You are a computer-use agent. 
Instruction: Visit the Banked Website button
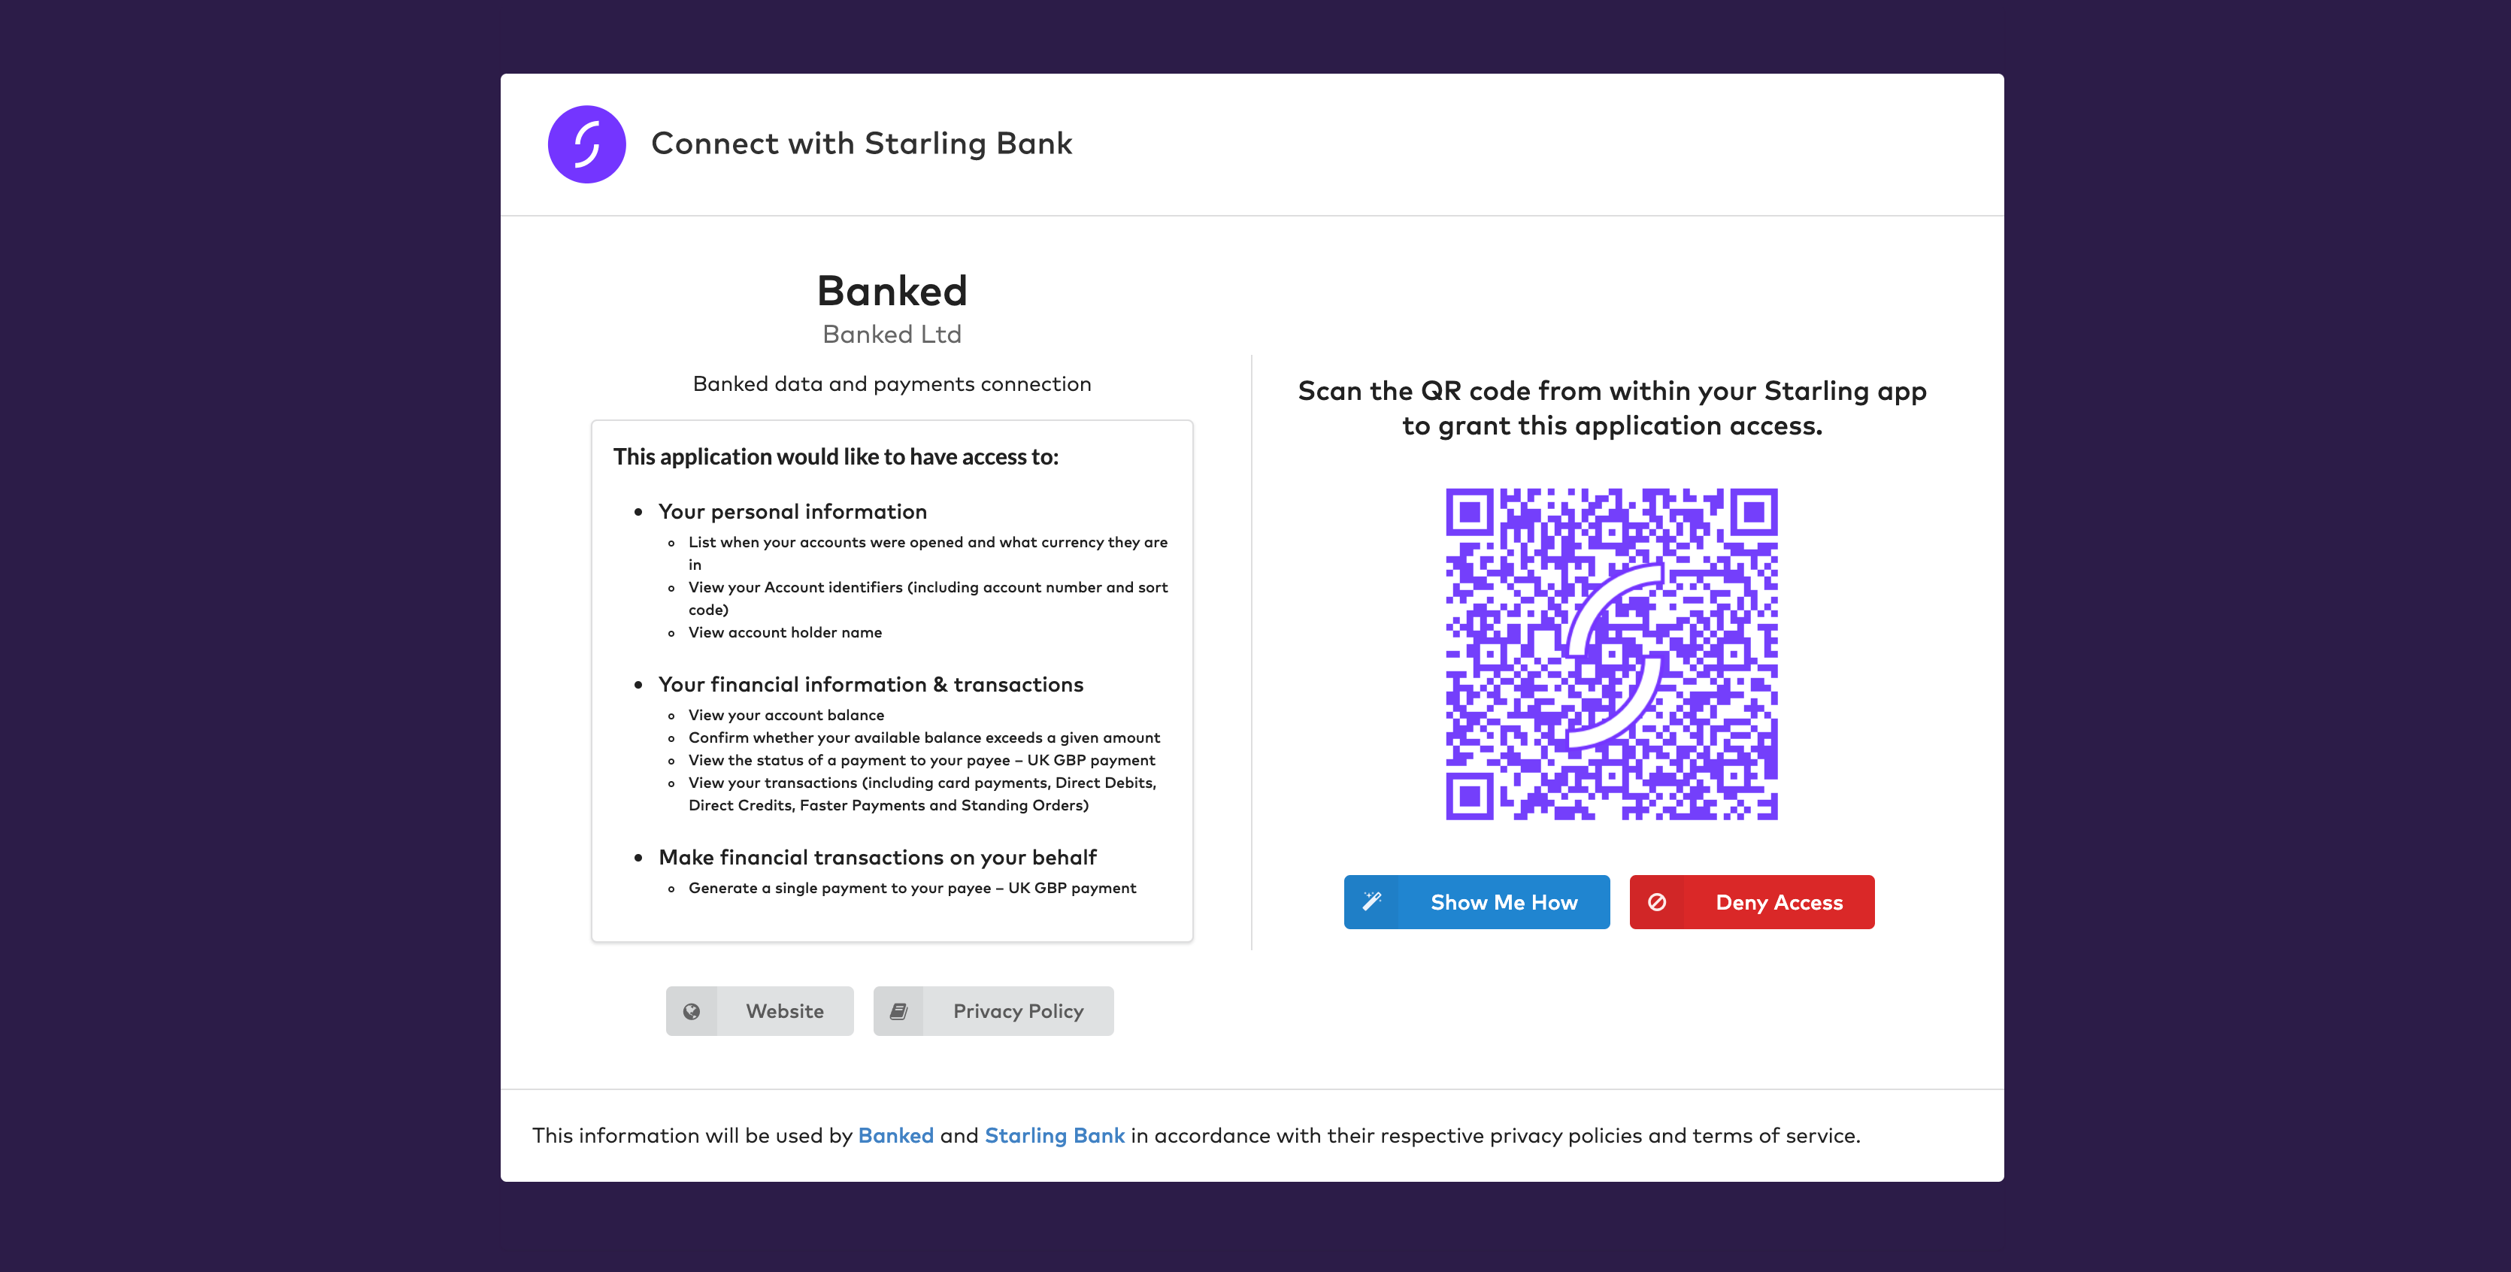point(759,1011)
